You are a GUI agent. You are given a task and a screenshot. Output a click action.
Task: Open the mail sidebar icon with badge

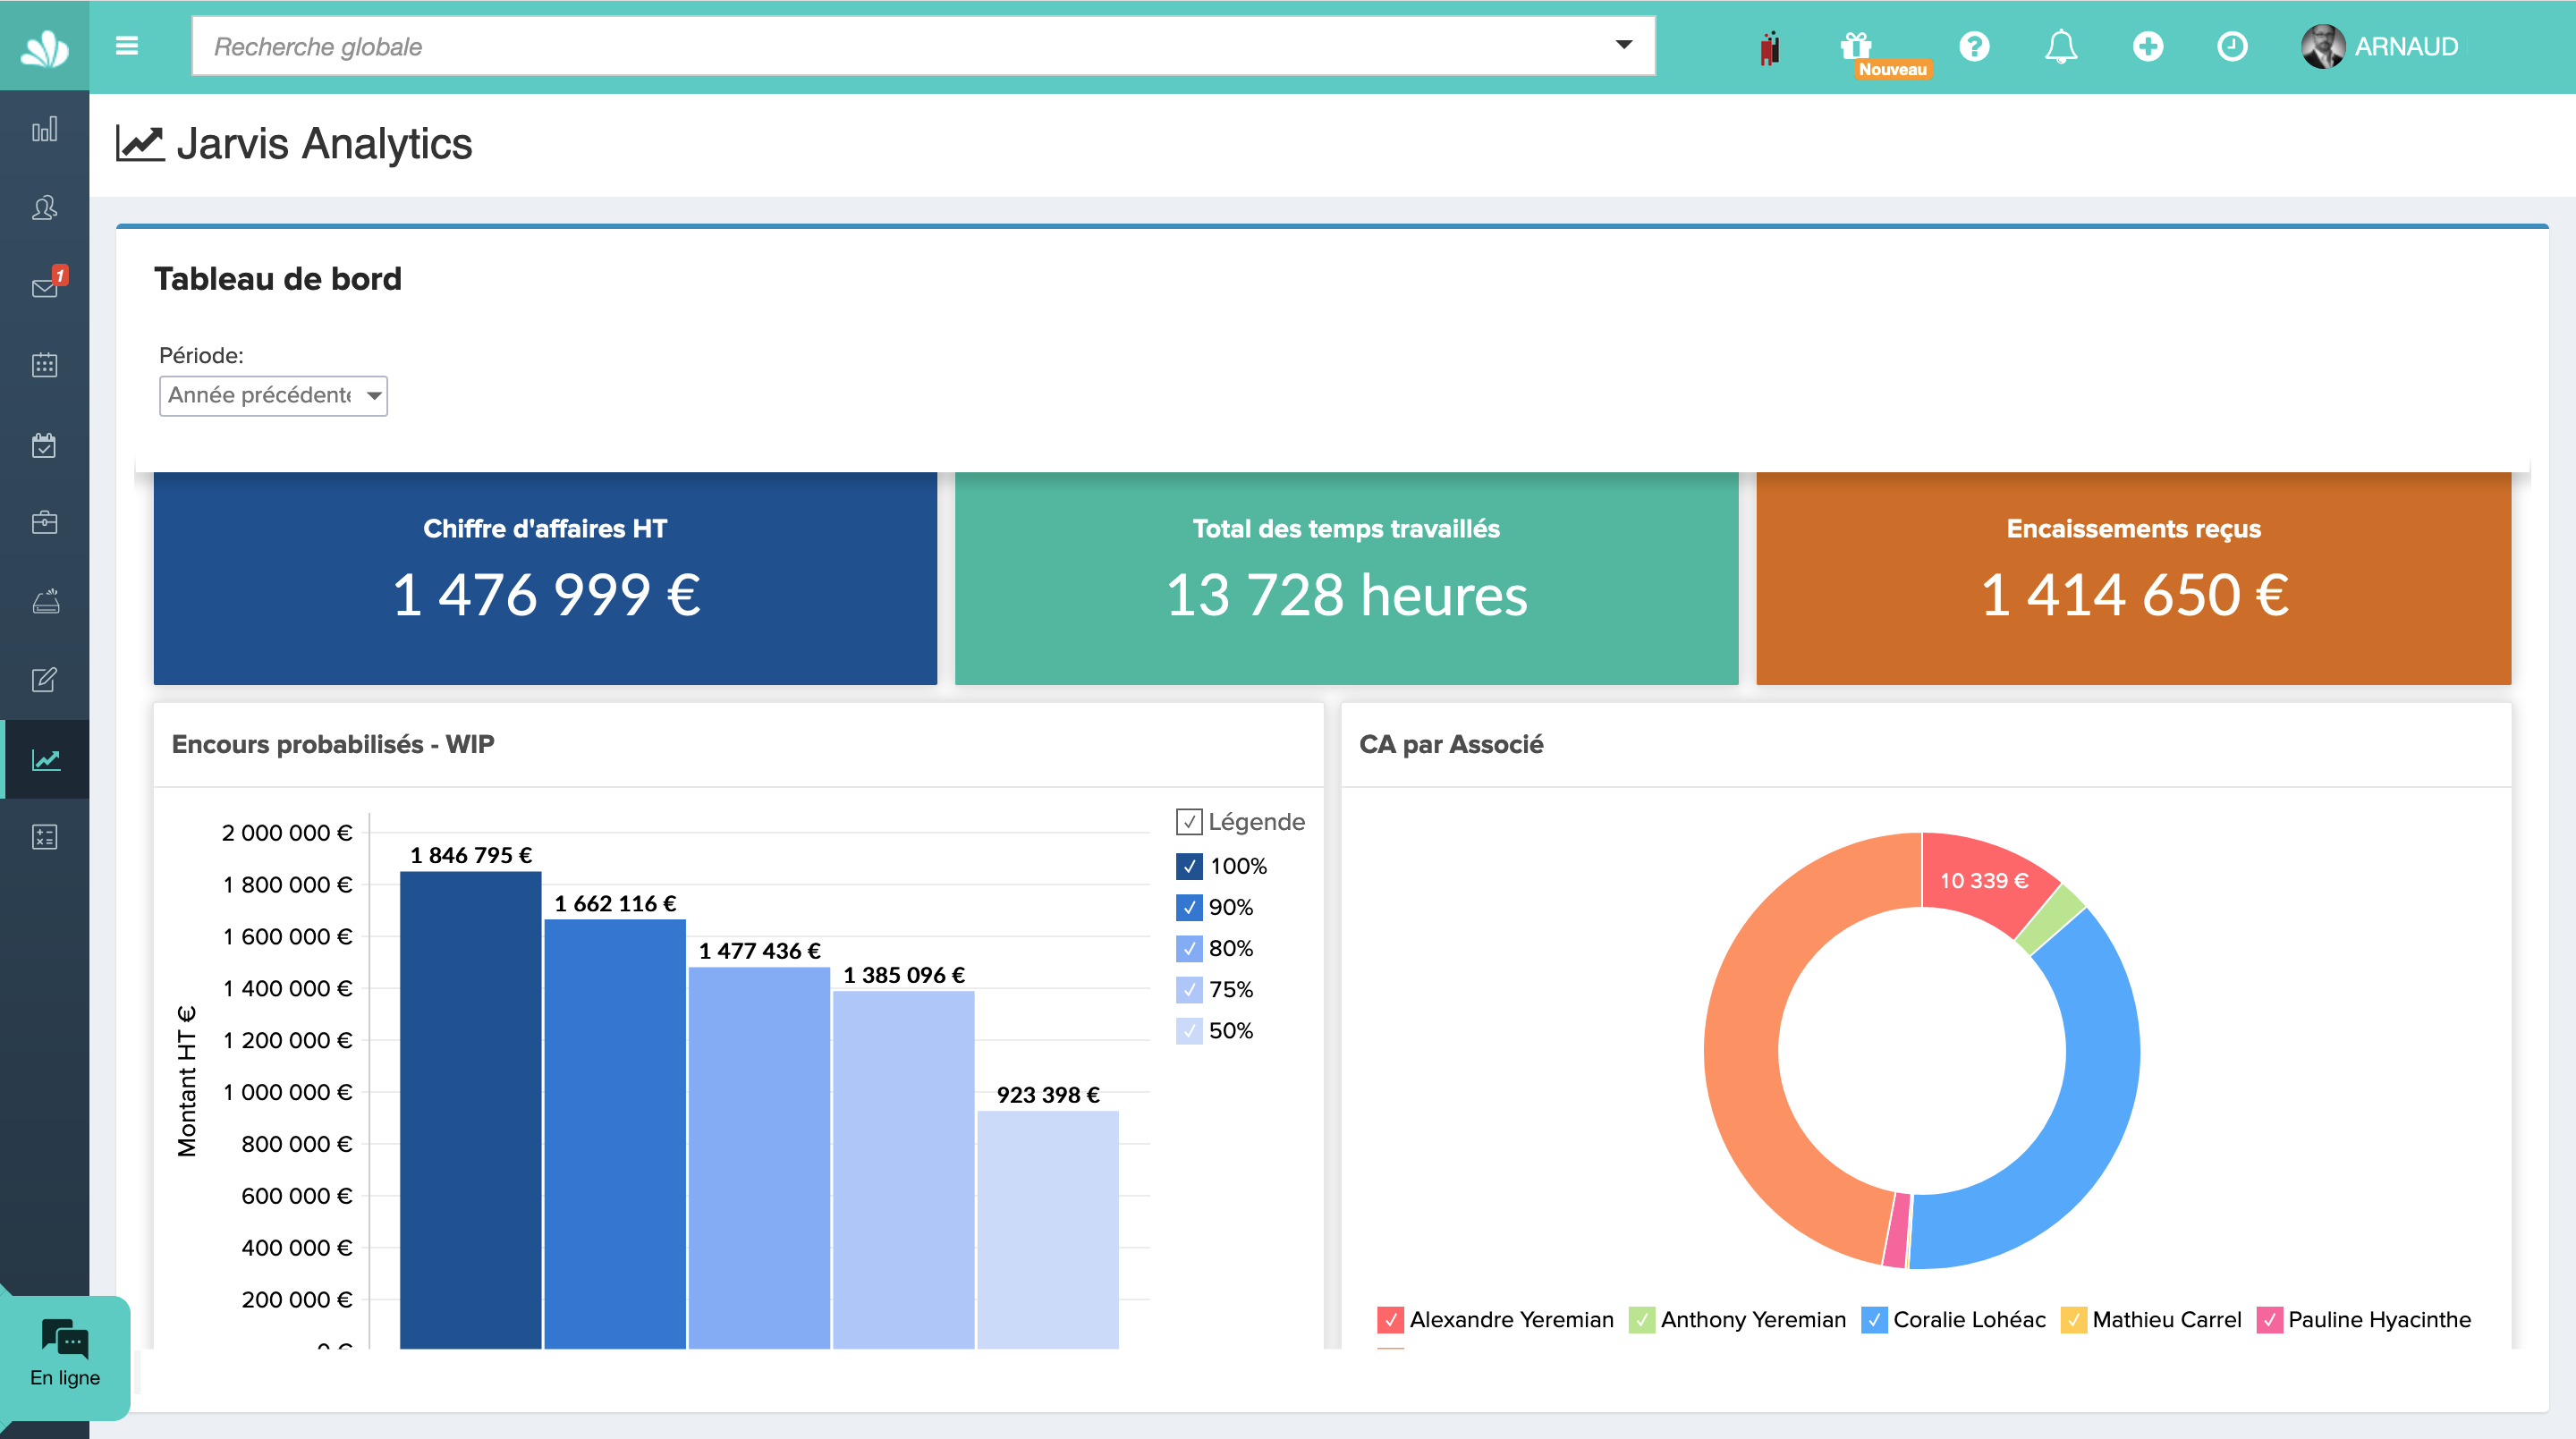point(44,287)
